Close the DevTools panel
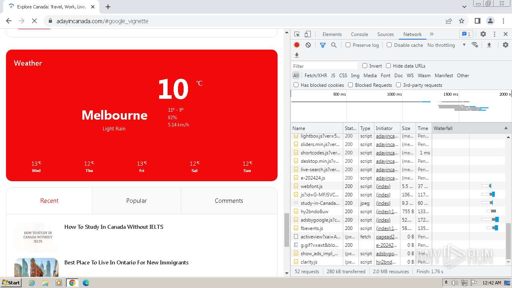Viewport: 512px width, 288px height. point(506,34)
